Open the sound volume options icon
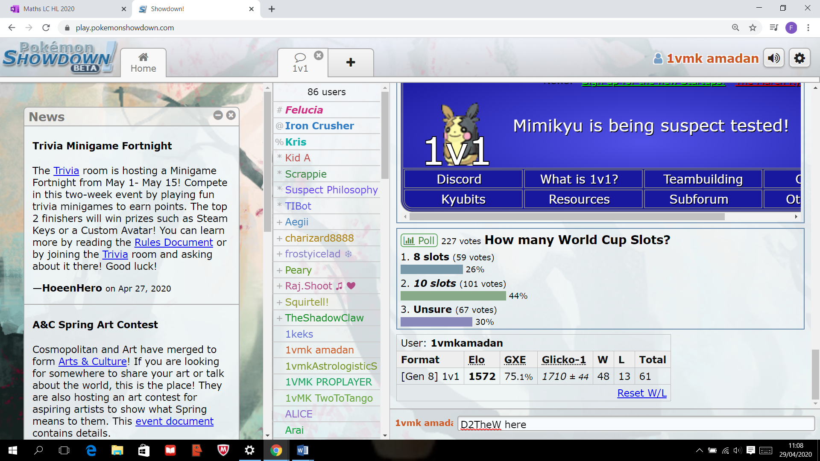820x461 pixels. 774,58
